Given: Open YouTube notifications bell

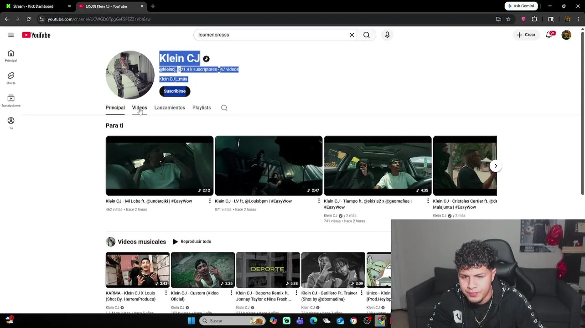Looking at the screenshot, I should [x=549, y=35].
